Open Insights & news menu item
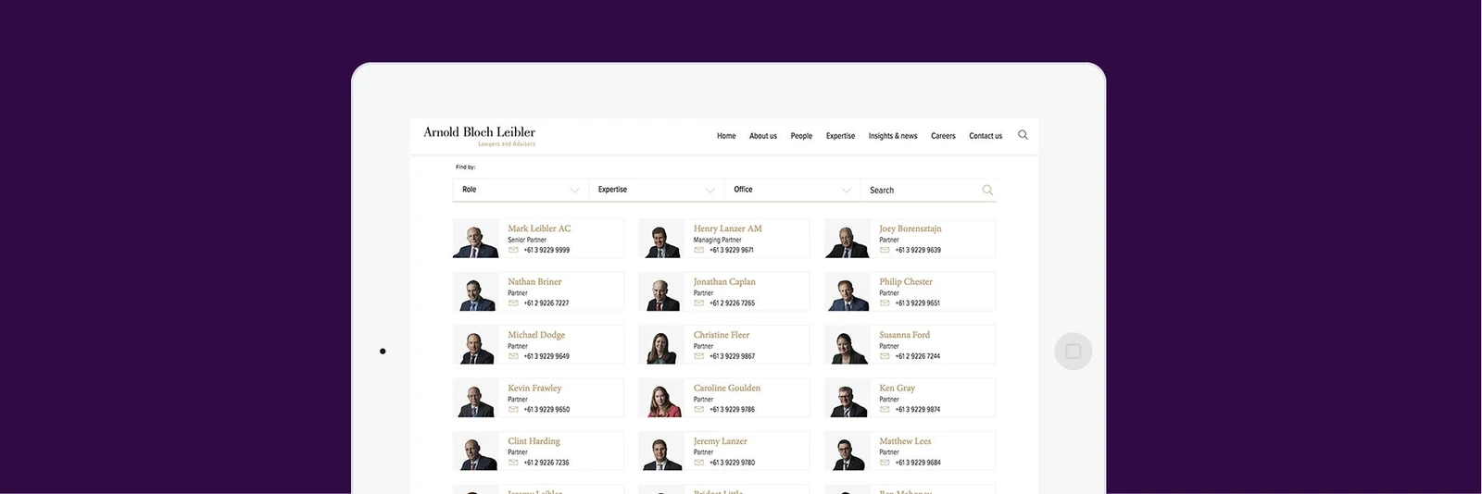 point(893,136)
